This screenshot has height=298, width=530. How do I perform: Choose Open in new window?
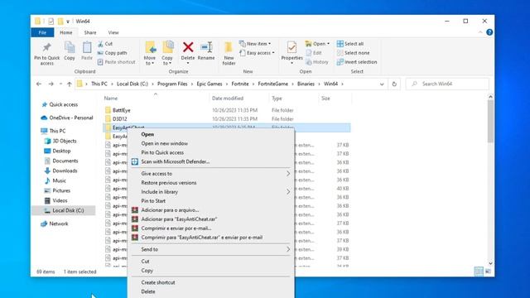click(x=164, y=143)
